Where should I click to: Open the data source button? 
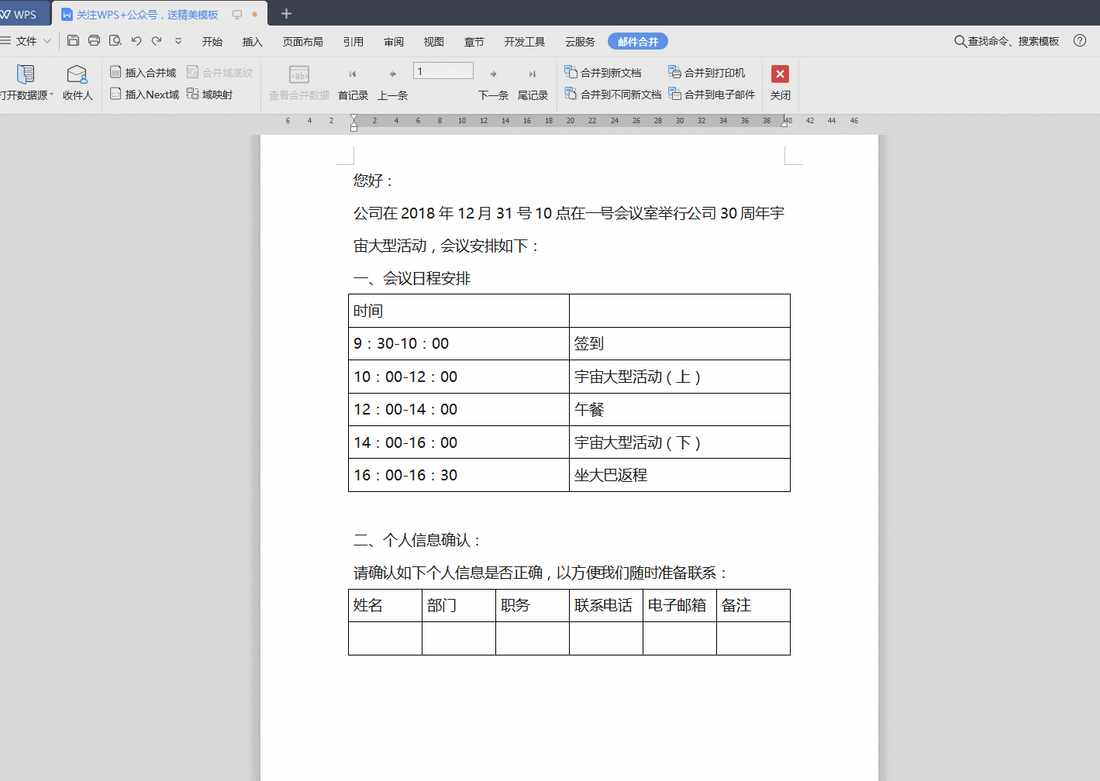click(26, 83)
